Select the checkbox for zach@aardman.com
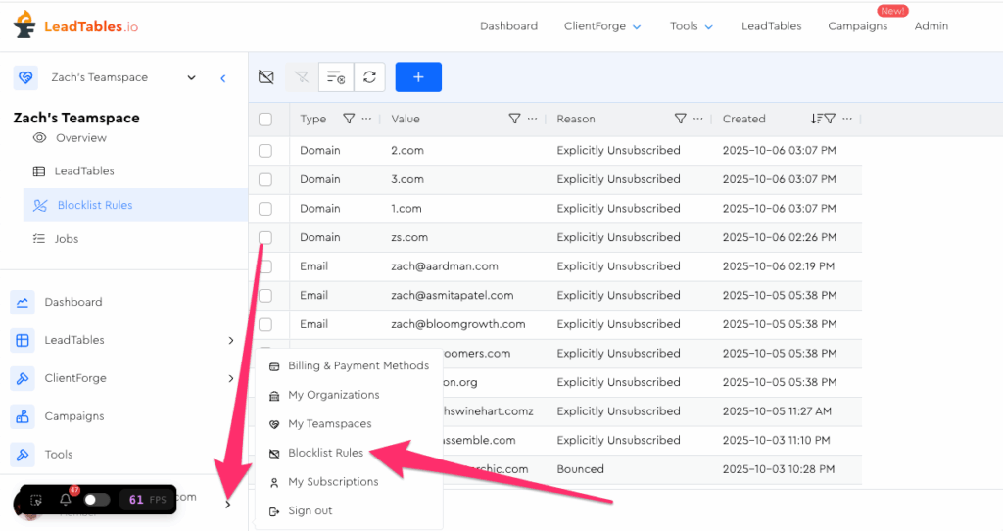Image resolution: width=1003 pixels, height=531 pixels. 265,266
